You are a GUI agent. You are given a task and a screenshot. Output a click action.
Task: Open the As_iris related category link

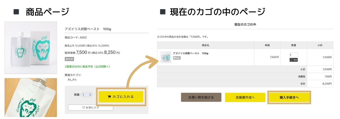pos(72,80)
